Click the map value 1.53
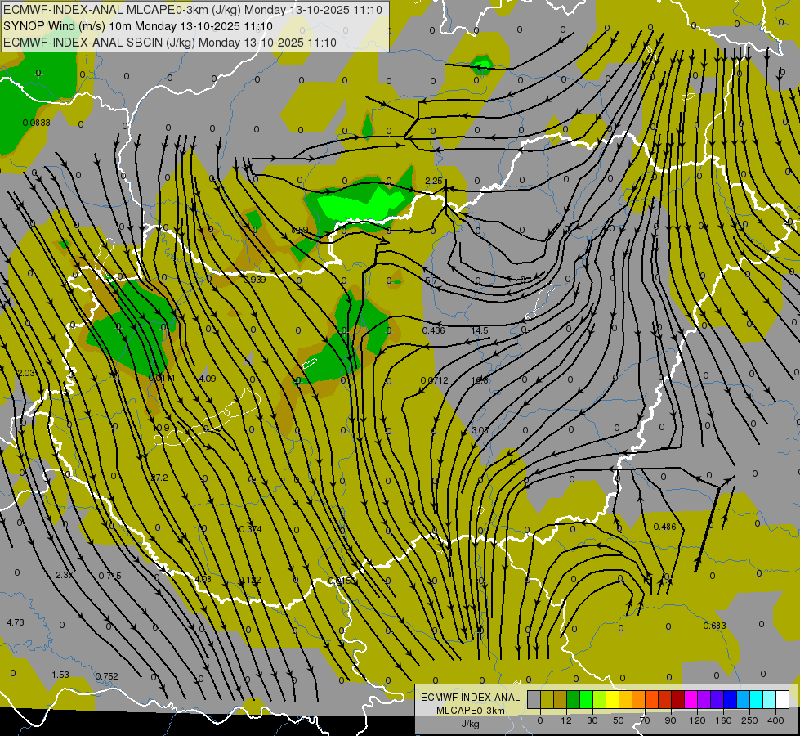Viewport: 800px width, 736px height. coord(60,675)
